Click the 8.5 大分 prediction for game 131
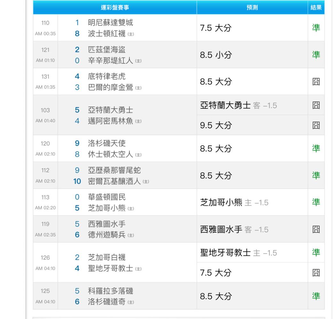336x319 pixels. coord(216,82)
